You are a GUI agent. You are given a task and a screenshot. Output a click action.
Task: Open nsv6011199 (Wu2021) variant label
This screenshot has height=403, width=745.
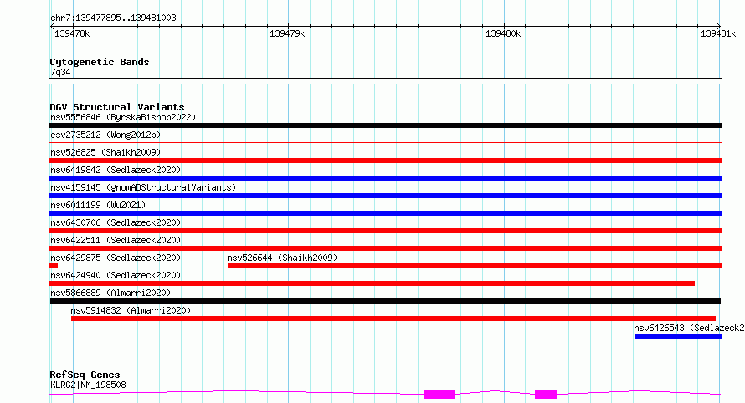tap(98, 205)
